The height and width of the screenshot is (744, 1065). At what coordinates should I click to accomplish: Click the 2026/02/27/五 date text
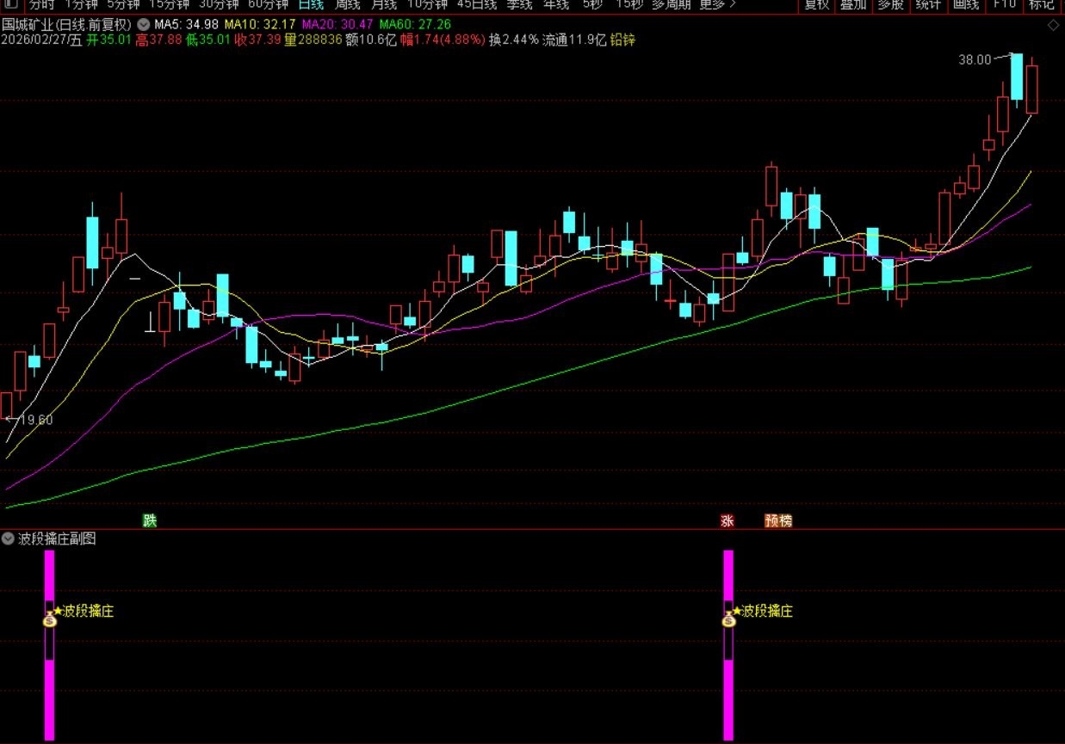pyautogui.click(x=41, y=40)
